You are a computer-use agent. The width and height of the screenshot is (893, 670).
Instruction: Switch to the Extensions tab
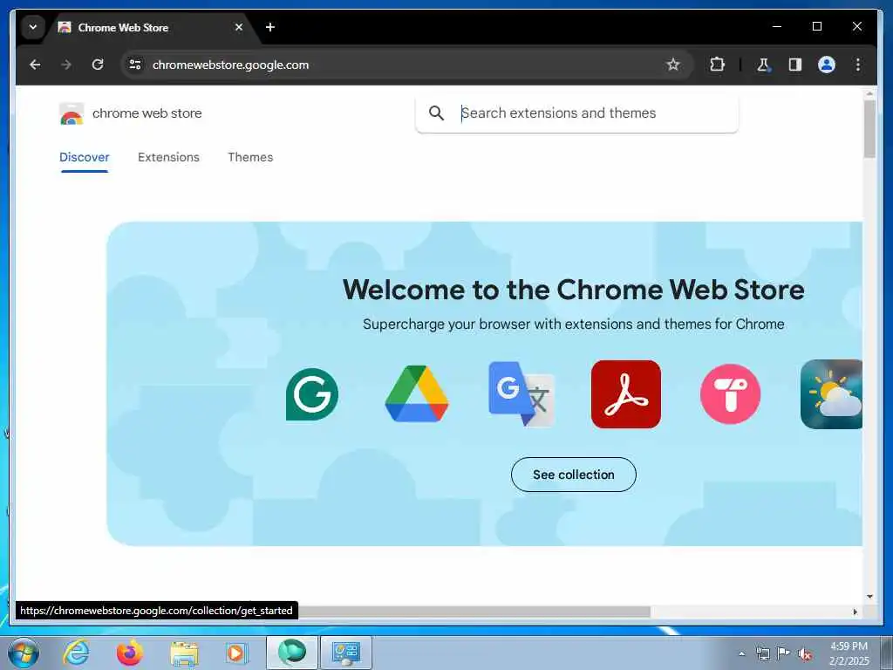[x=168, y=157]
